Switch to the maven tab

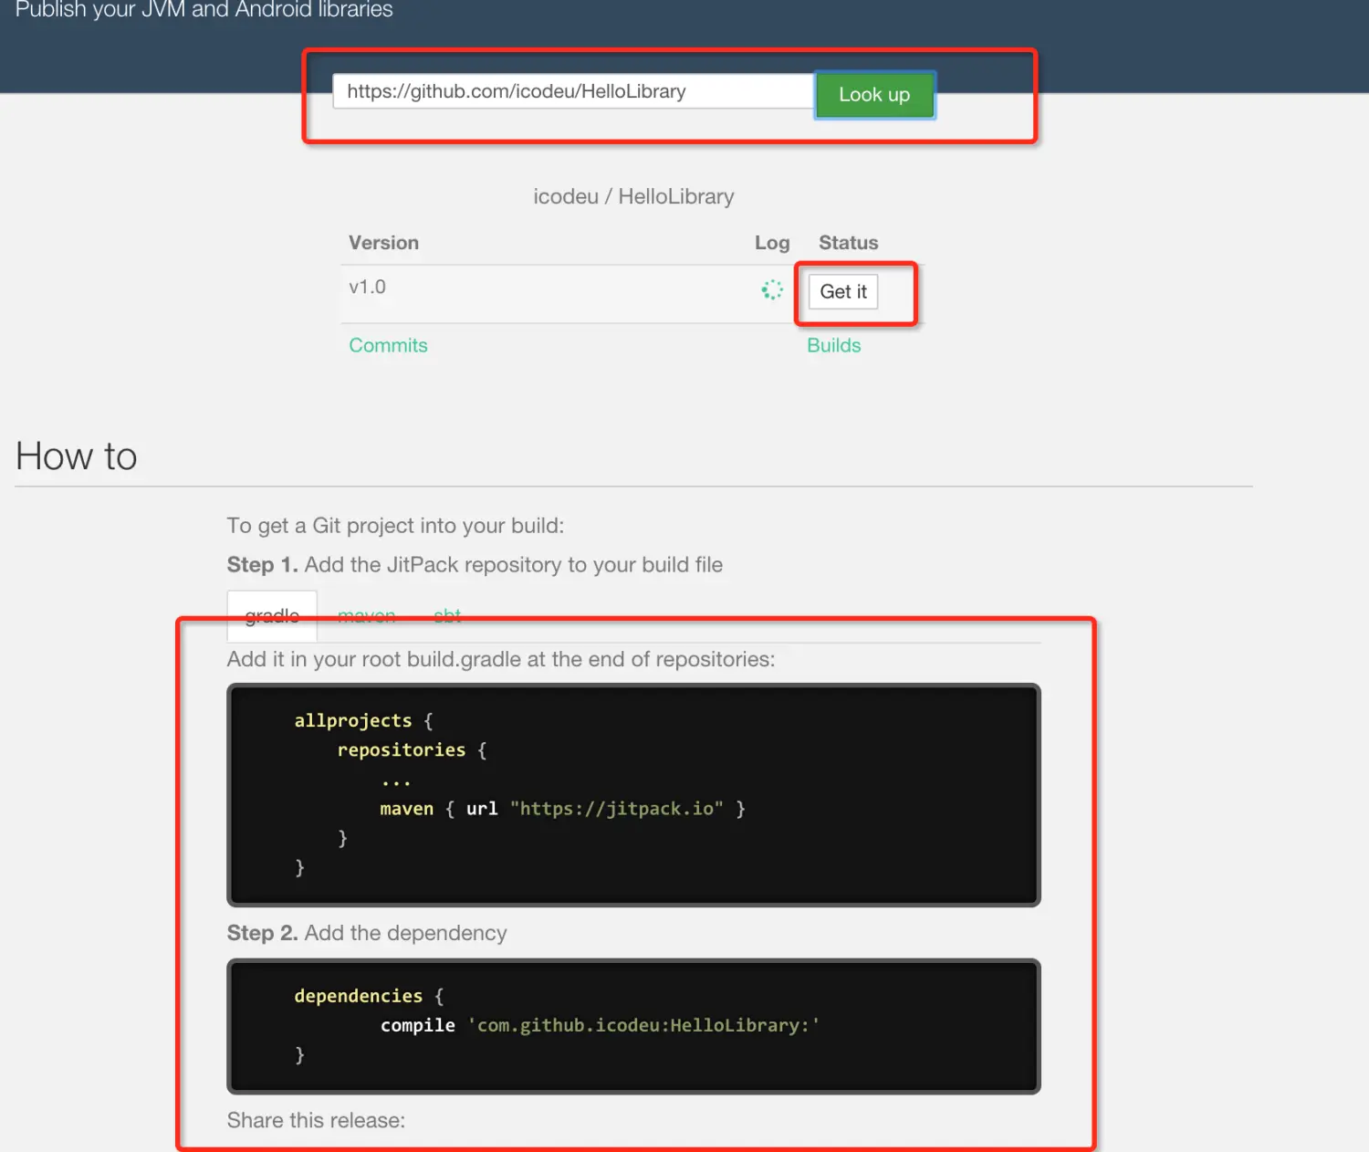pos(367,616)
